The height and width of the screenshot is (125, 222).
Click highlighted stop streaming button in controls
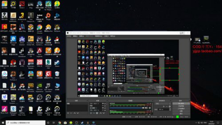pyautogui.click(x=181, y=104)
